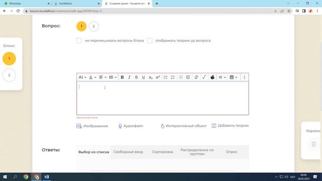Open Windows taskbar search
This screenshot has width=322, height=181.
click(x=15, y=177)
